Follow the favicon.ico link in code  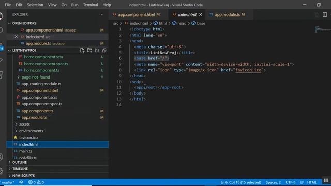248,70
